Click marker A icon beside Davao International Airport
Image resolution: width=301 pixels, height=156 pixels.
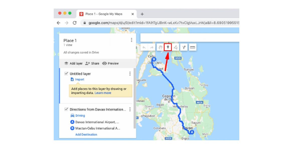point(72,122)
